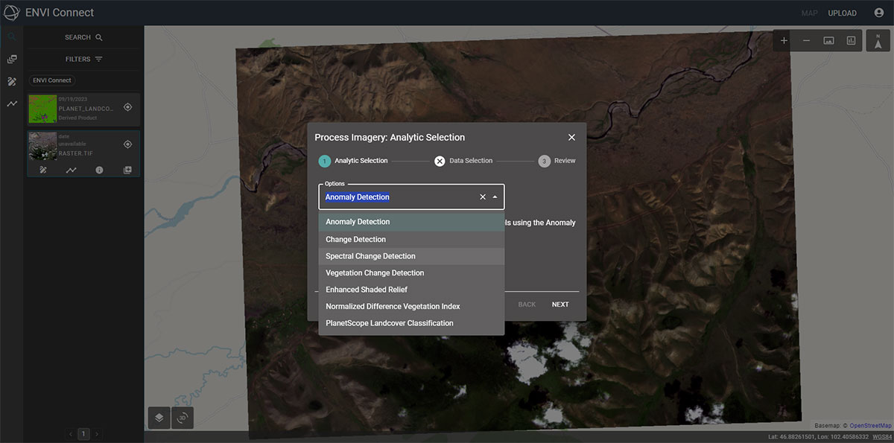Collapse the Options dropdown with the arrow
The height and width of the screenshot is (443, 894).
coord(495,197)
